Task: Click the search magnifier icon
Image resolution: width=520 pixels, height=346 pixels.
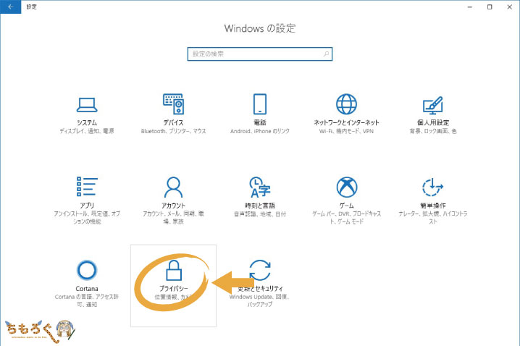Action: click(326, 54)
